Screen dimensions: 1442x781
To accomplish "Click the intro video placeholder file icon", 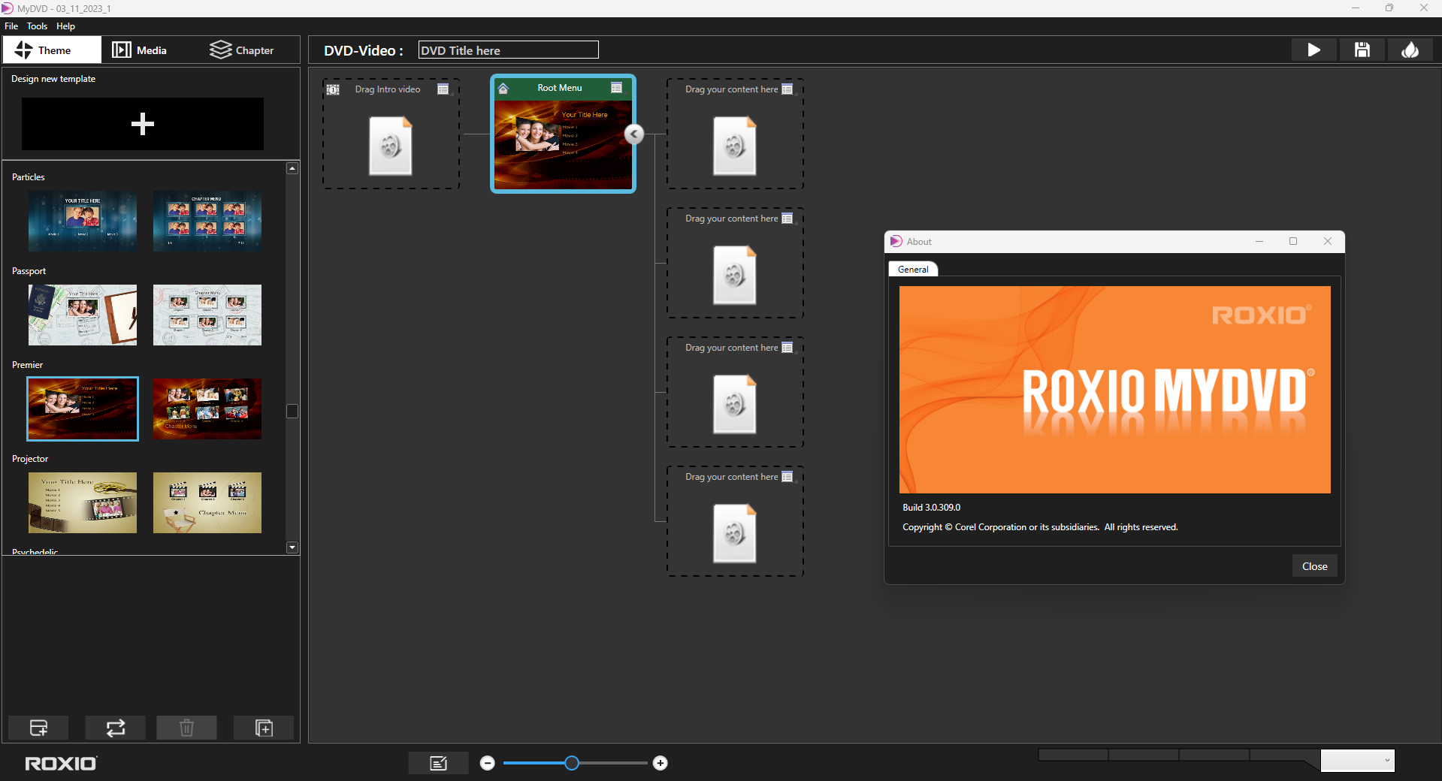I will tap(391, 146).
